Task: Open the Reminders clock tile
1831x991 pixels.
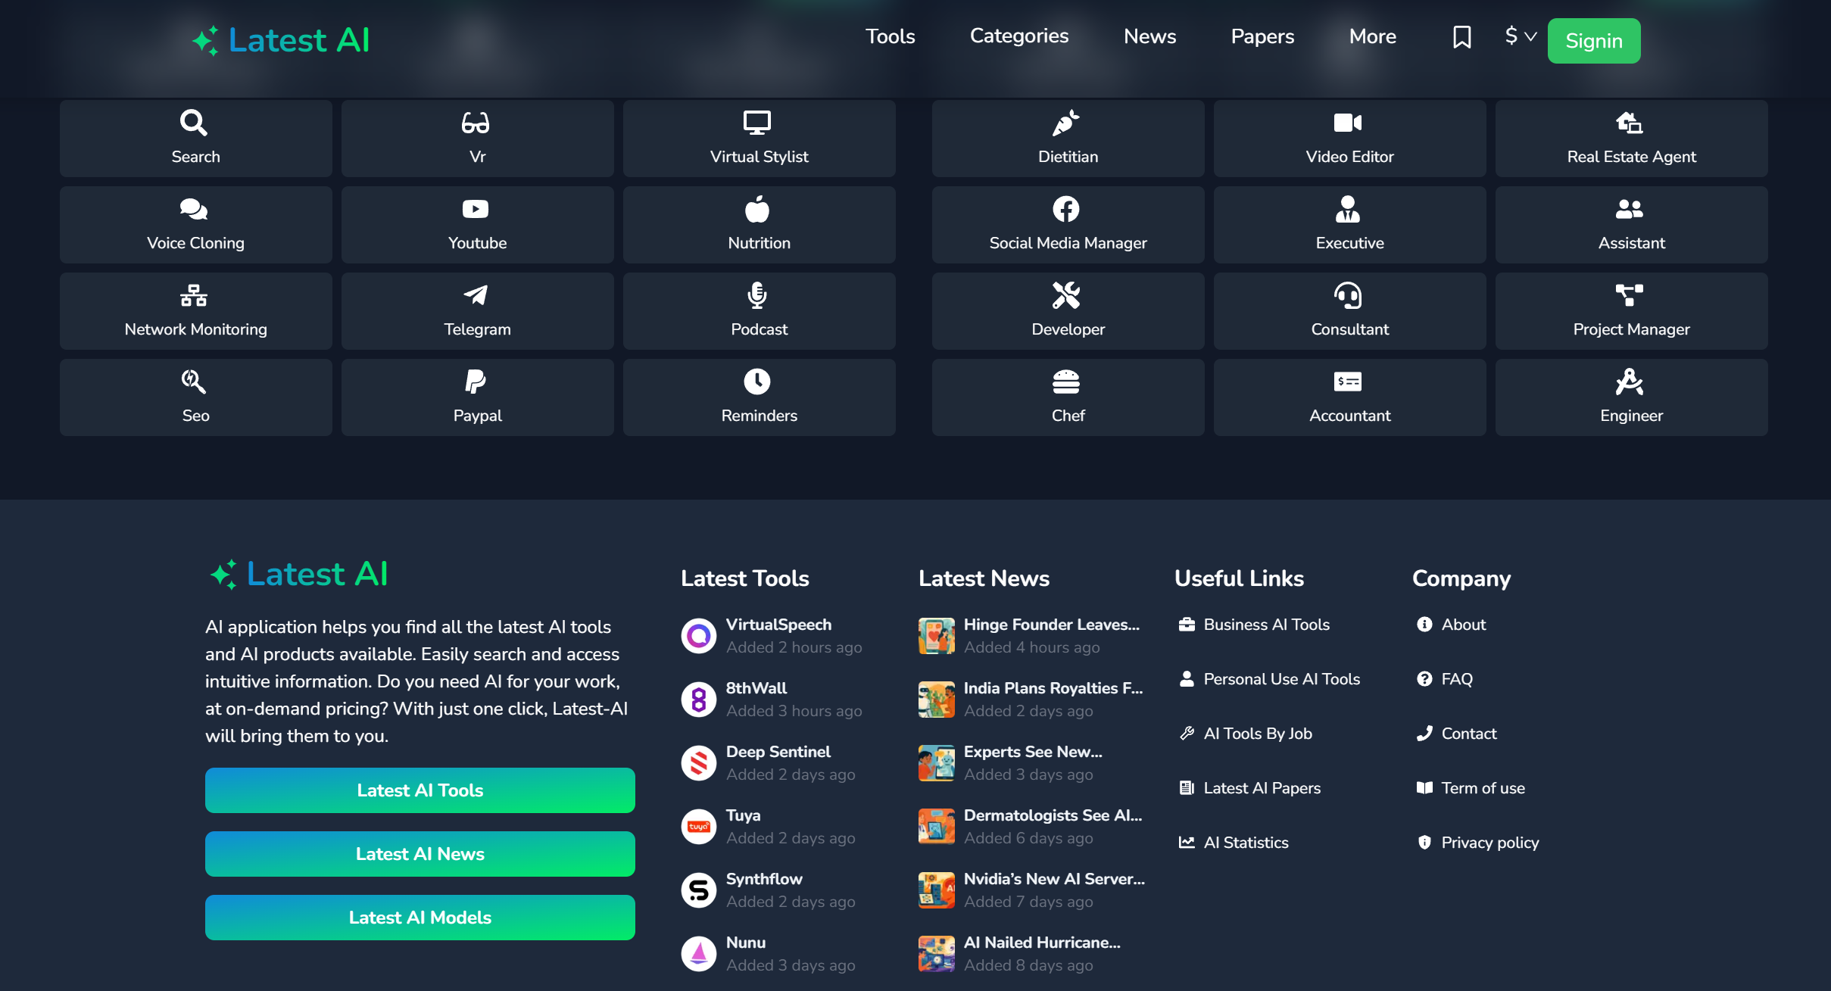Action: coord(759,397)
